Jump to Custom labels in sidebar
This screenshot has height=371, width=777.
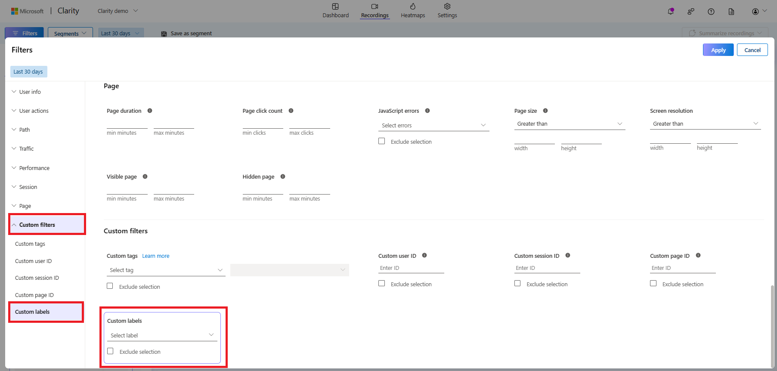46,312
